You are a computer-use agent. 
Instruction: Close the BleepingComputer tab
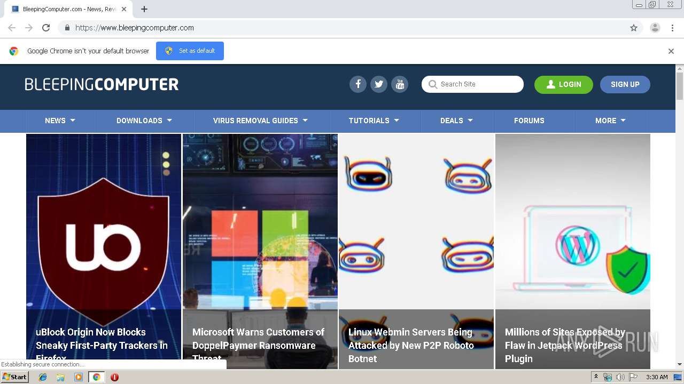point(124,9)
